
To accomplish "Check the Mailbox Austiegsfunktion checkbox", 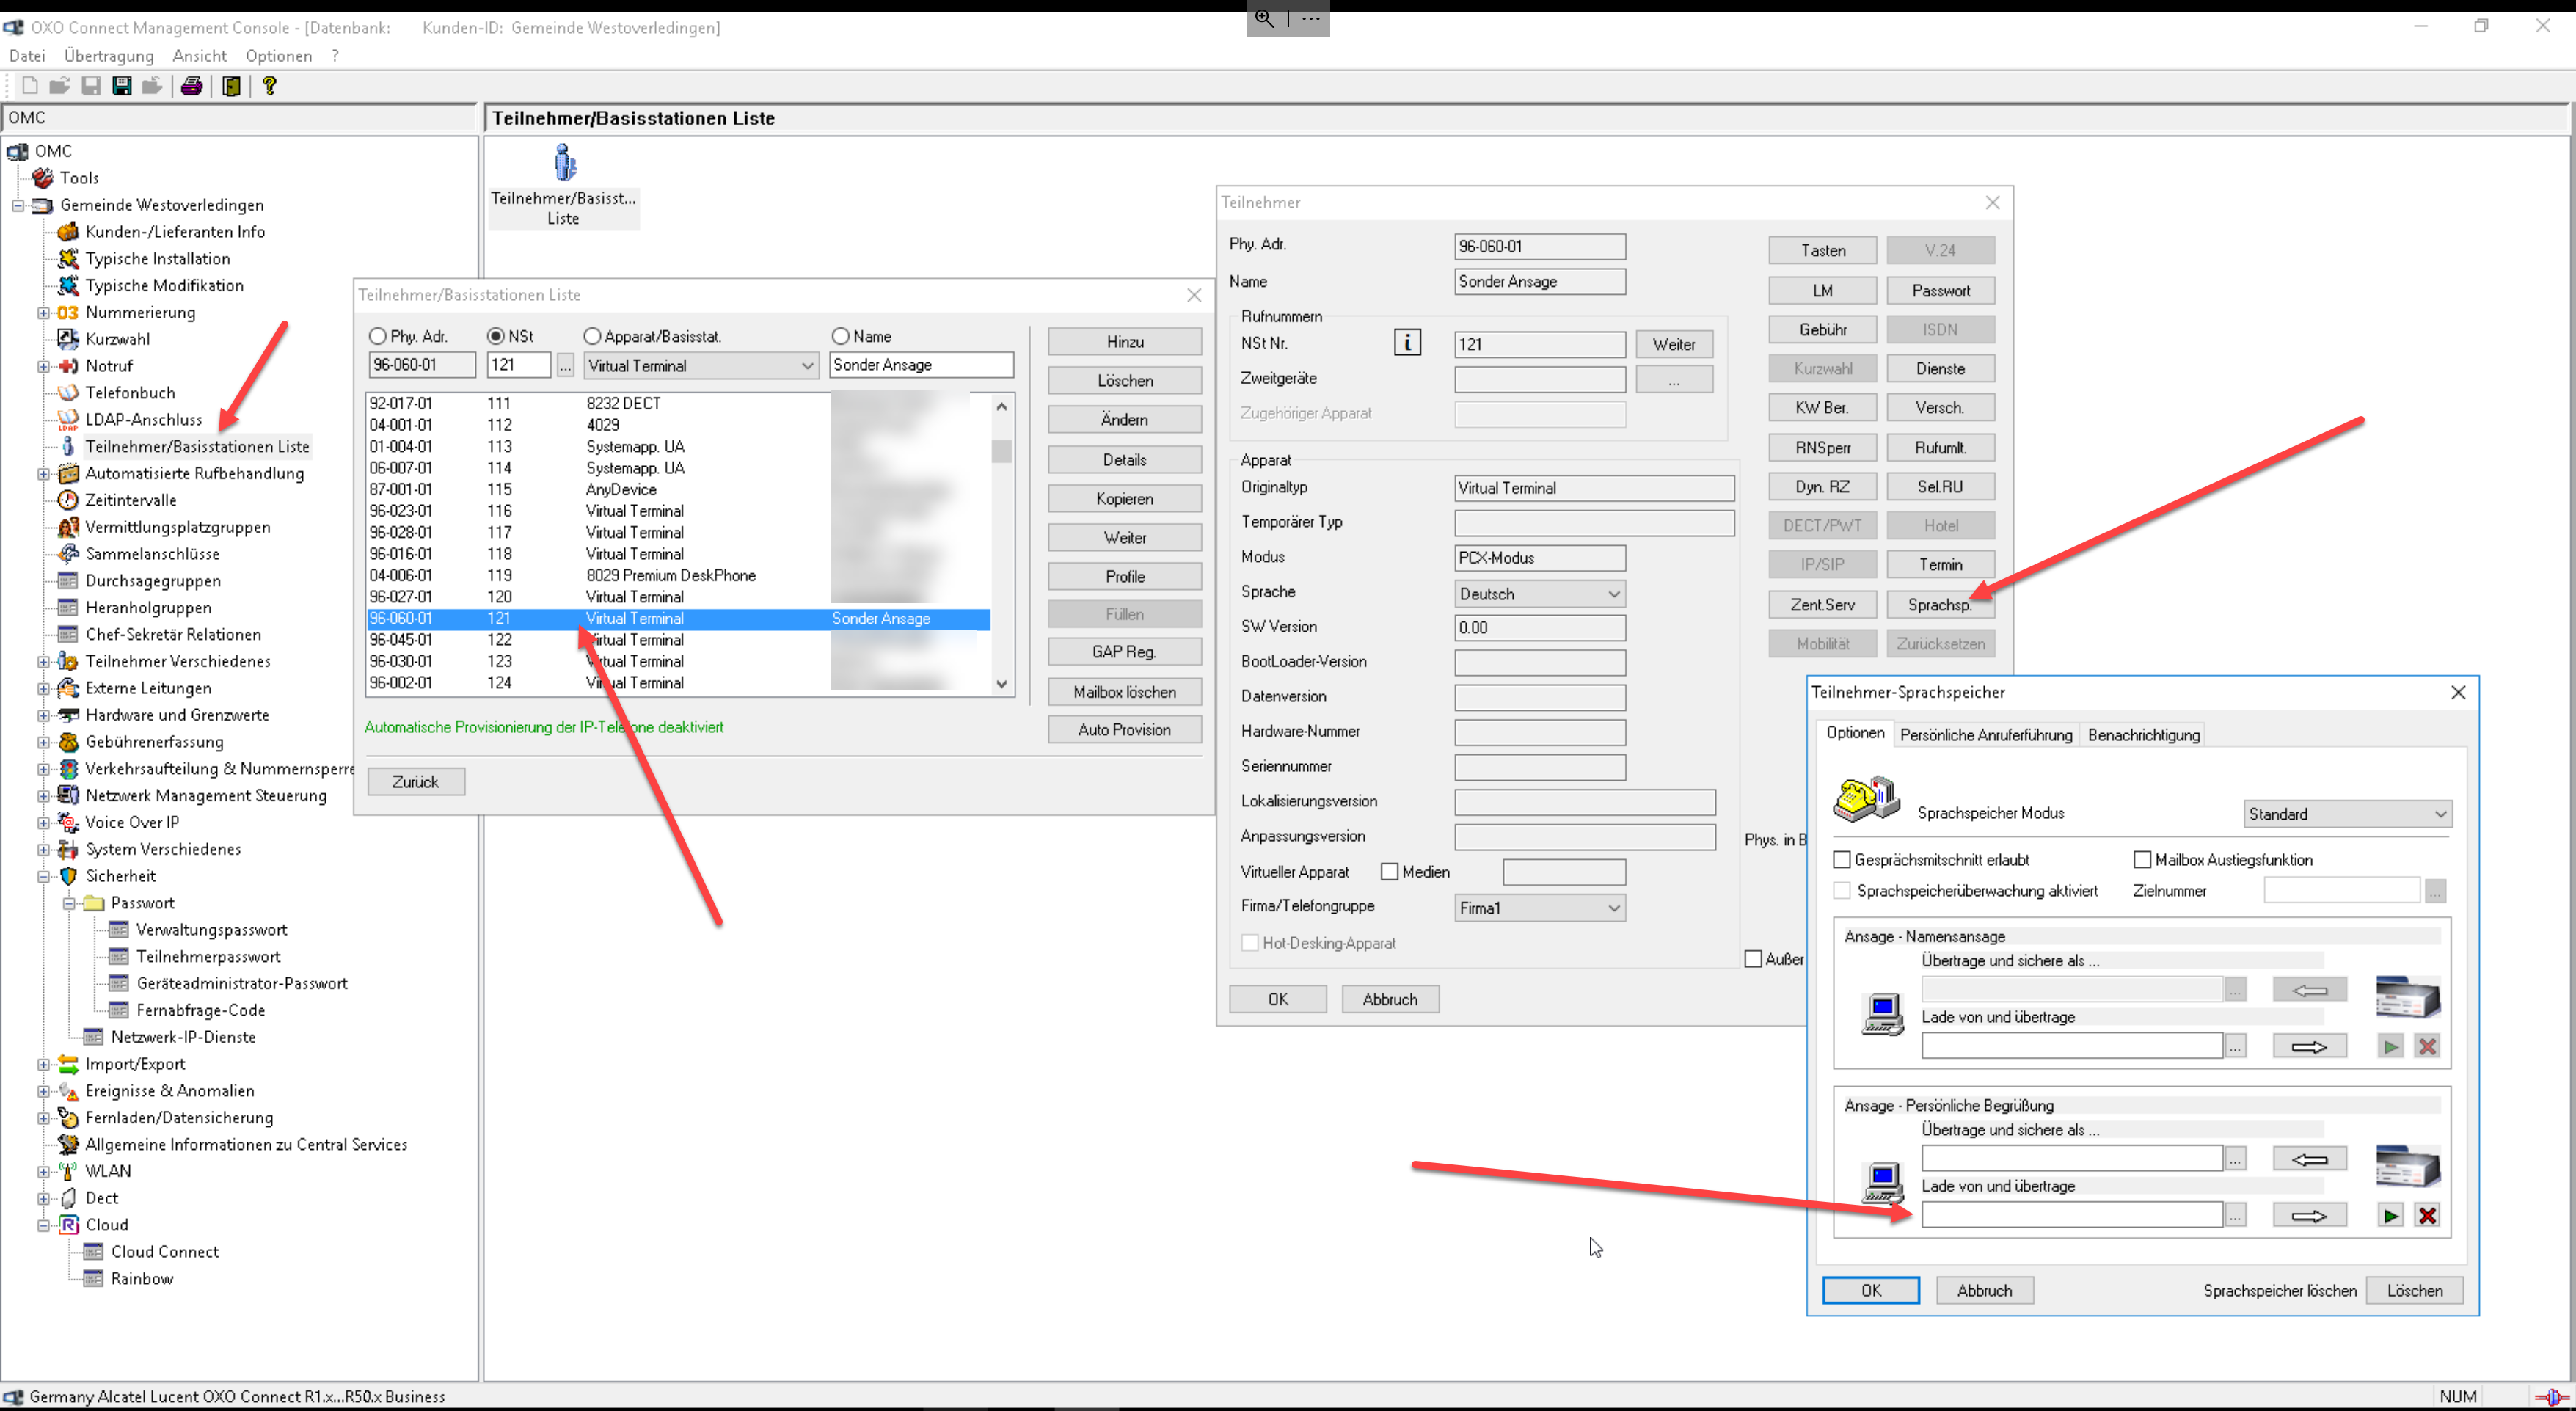I will [2142, 860].
